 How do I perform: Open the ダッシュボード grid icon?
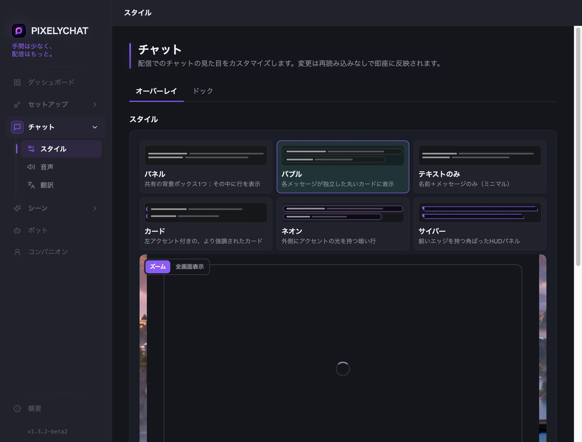17,82
